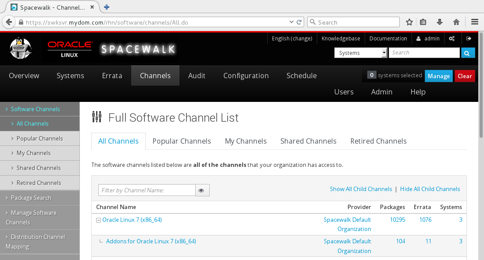This screenshot has width=484, height=260.
Task: Click Show All Child Channels link
Action: tap(361, 189)
